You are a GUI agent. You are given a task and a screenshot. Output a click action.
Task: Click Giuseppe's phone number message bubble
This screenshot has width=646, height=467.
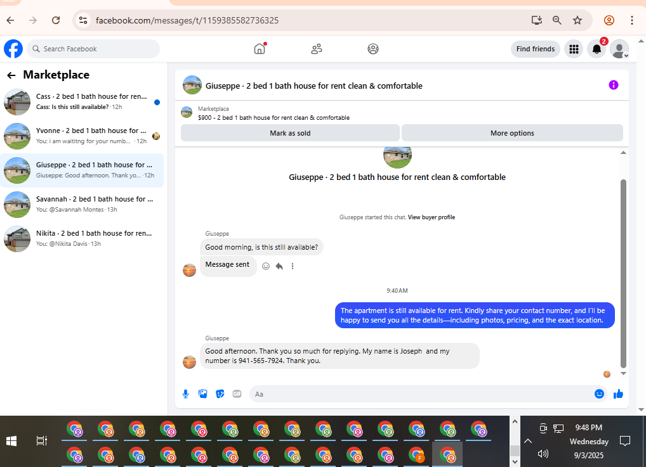(x=339, y=356)
